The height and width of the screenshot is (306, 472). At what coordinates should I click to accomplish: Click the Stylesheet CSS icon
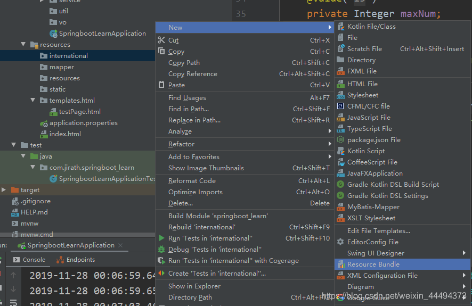[340, 95]
